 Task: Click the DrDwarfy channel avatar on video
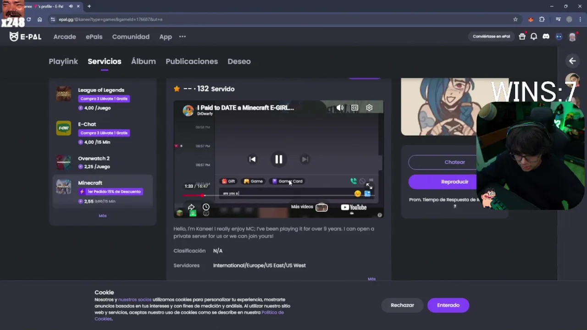point(188,110)
